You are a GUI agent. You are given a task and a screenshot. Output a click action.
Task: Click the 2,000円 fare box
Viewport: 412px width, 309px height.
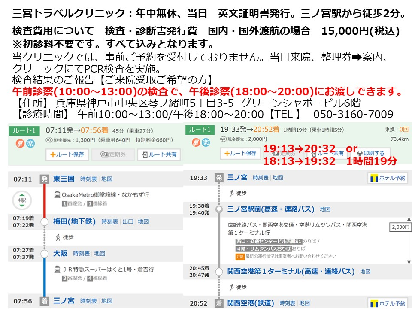400,227
